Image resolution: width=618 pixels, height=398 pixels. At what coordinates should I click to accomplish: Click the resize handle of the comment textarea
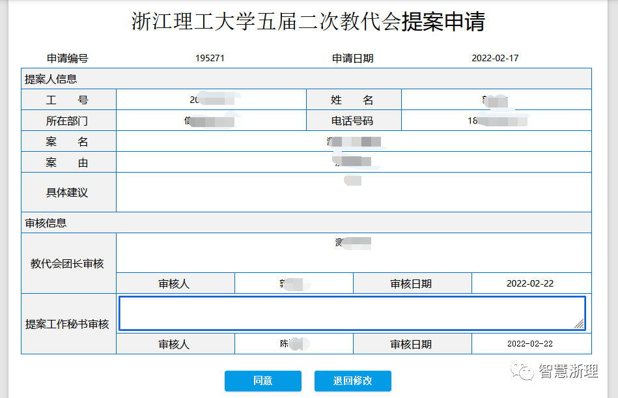[578, 324]
